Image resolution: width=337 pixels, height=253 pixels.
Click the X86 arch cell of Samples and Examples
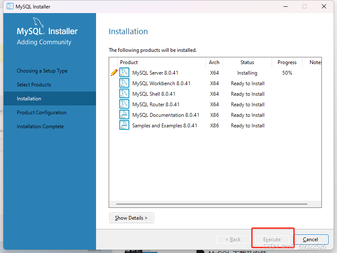click(x=214, y=126)
